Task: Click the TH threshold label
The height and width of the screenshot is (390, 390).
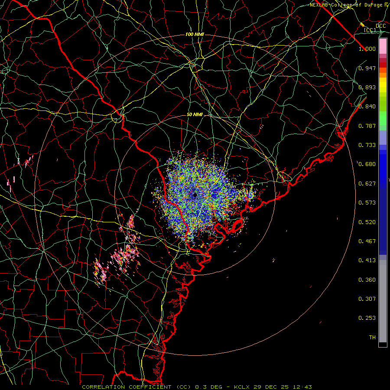Action: tap(372, 338)
